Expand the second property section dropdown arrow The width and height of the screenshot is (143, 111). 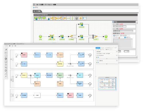tap(117, 56)
